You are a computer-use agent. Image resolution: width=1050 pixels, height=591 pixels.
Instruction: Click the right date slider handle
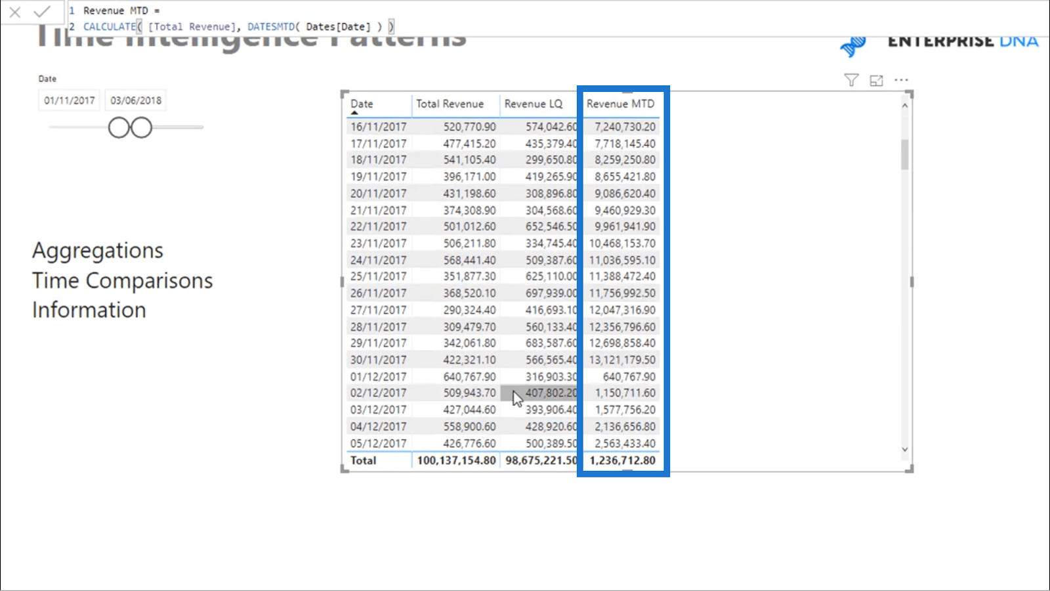coord(141,127)
